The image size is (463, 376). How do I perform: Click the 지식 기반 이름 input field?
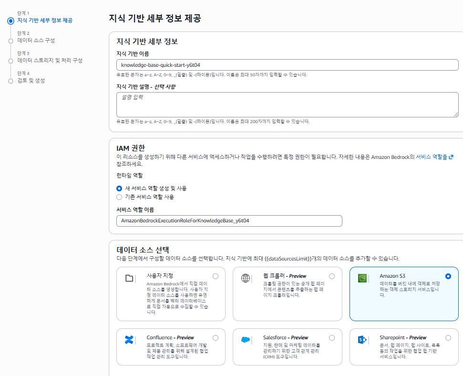(288, 65)
